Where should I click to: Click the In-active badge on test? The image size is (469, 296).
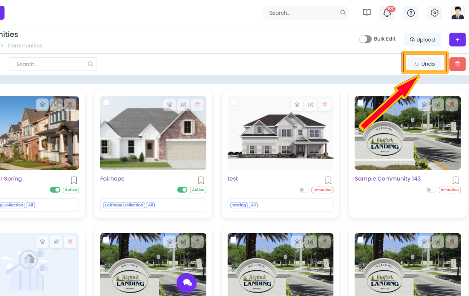tap(322, 190)
